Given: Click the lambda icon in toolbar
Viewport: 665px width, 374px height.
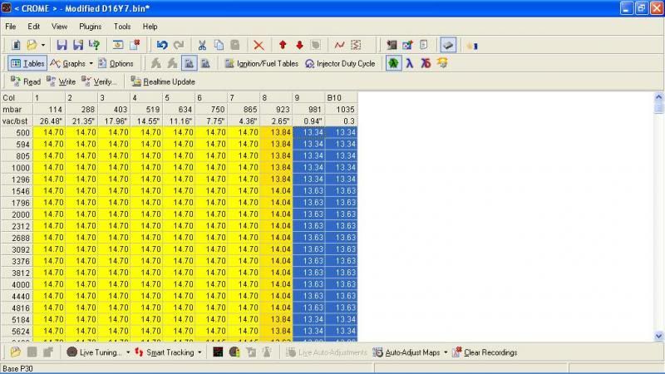Looking at the screenshot, I should click(408, 63).
